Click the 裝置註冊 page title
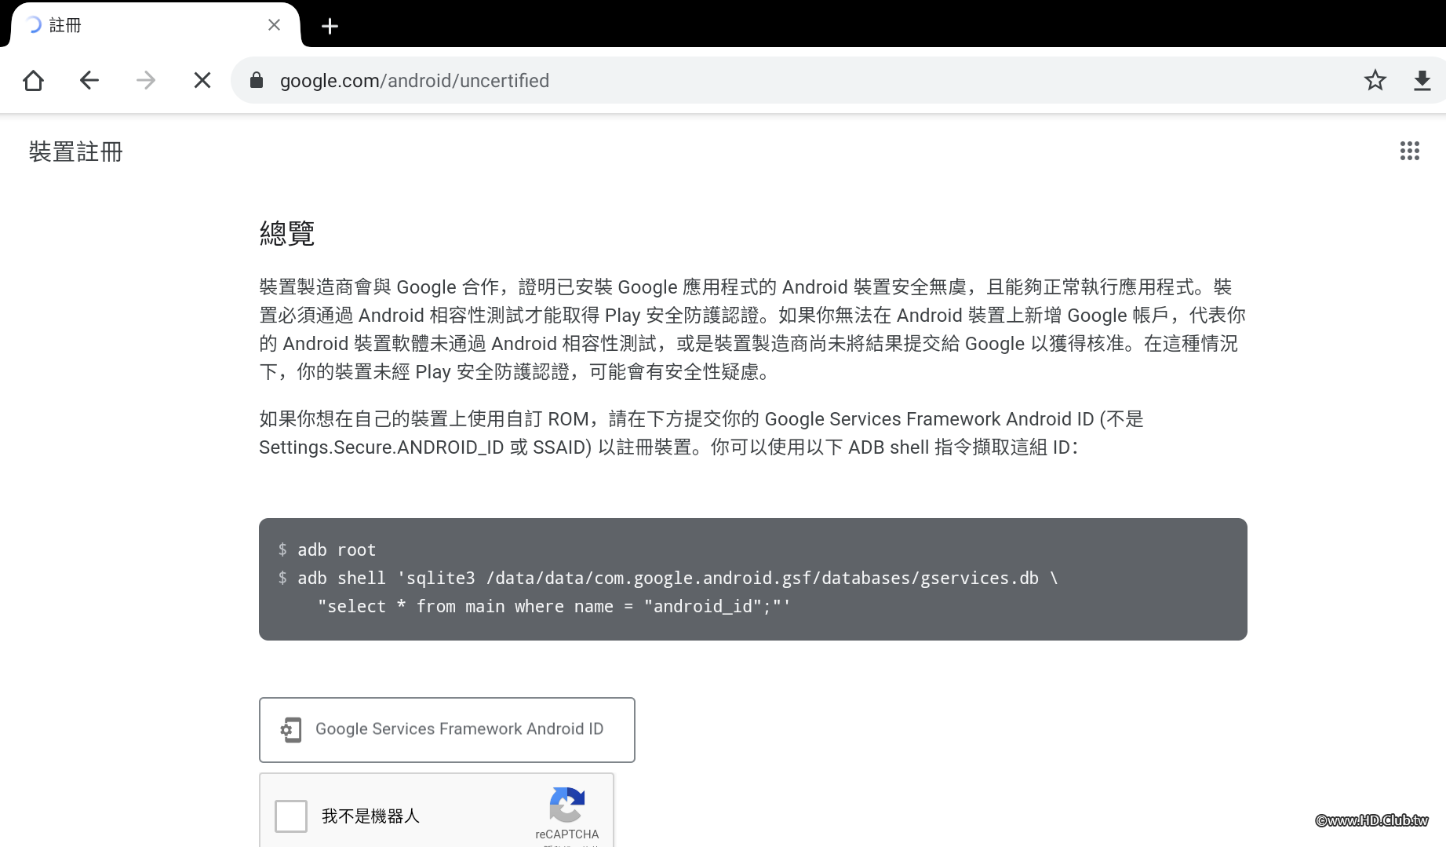1446x847 pixels. [x=76, y=152]
